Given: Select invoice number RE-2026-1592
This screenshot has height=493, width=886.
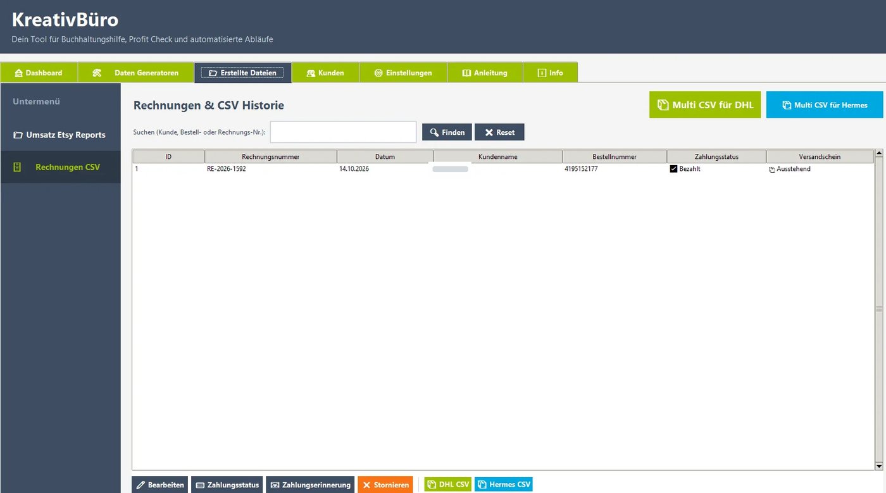Looking at the screenshot, I should (x=227, y=169).
